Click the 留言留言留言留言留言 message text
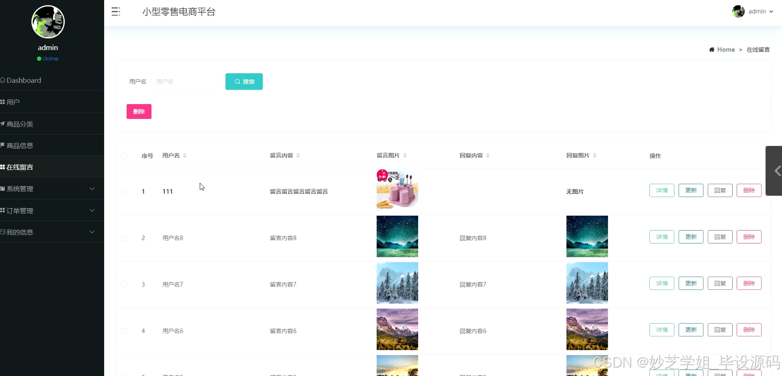The width and height of the screenshot is (782, 376). point(299,192)
